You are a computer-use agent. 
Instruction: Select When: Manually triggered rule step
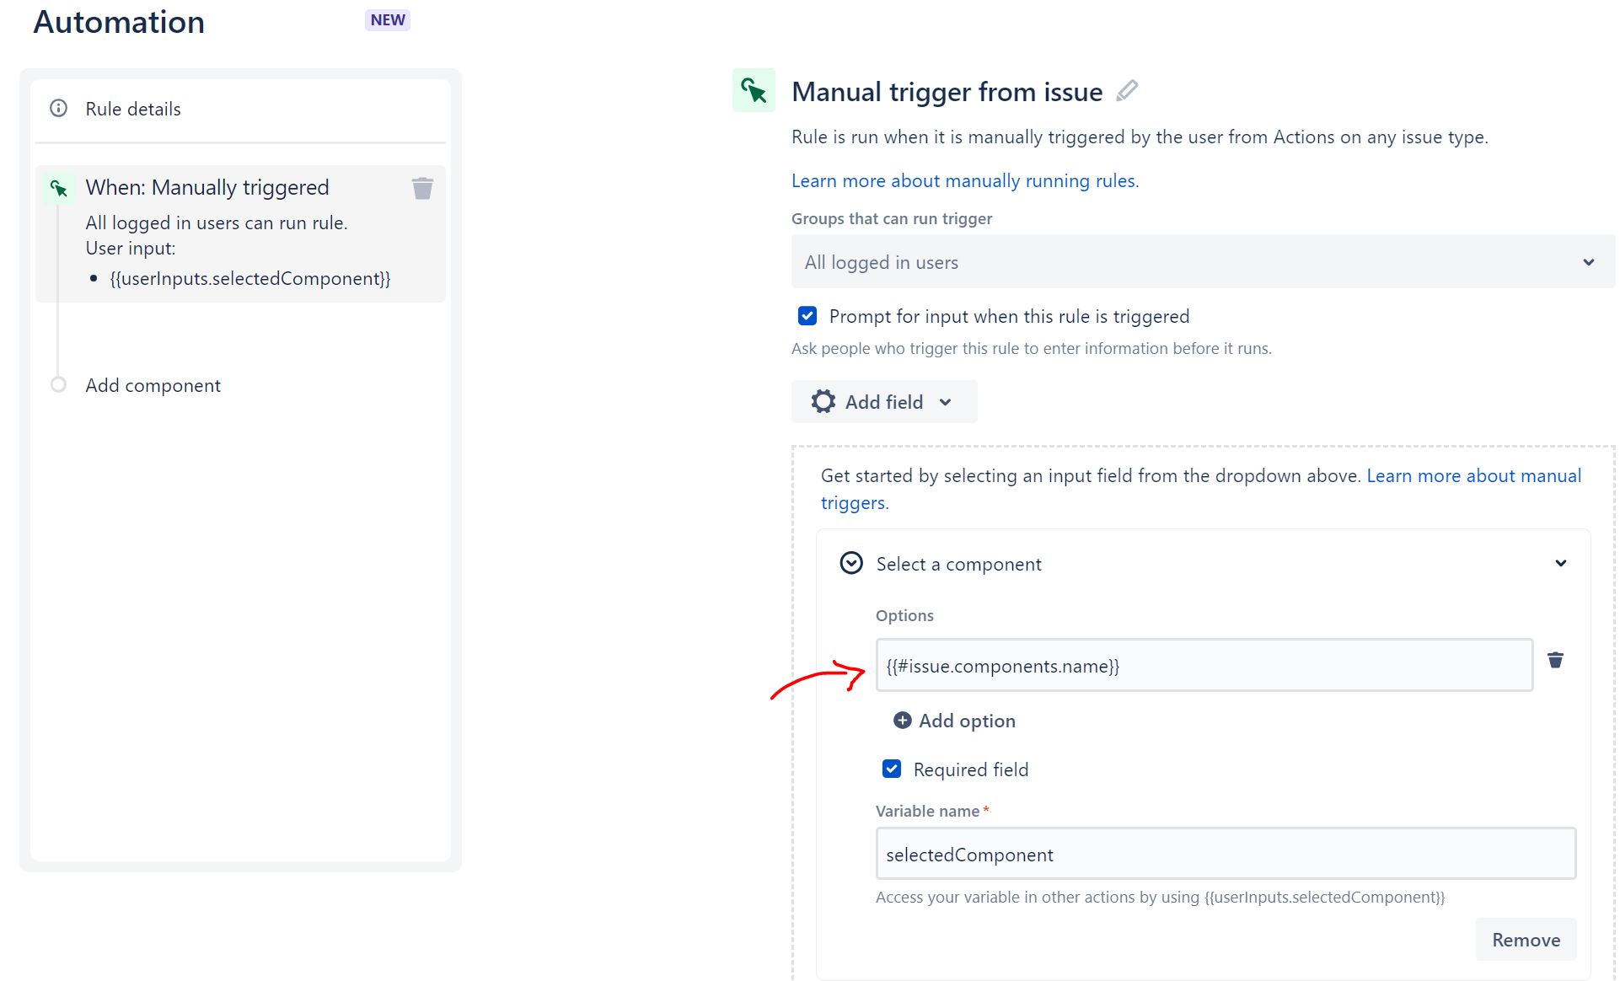click(x=207, y=187)
